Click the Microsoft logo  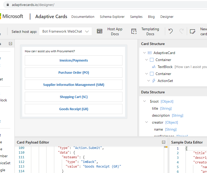pos(12,16)
